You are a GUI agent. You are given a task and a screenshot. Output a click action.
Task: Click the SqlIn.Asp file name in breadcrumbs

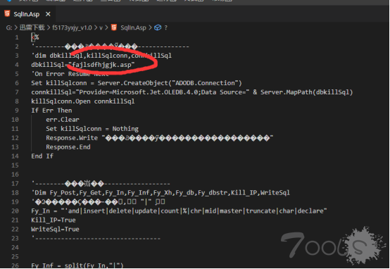tap(133, 27)
